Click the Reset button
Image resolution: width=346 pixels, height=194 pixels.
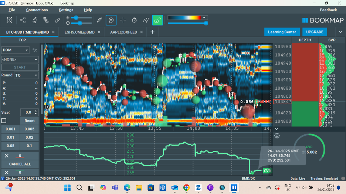pos(29,121)
